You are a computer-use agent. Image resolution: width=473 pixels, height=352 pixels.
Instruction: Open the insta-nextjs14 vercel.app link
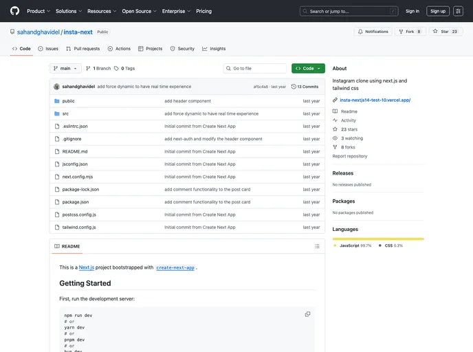click(375, 100)
